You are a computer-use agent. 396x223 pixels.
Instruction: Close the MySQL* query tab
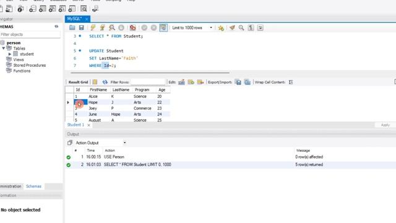[x=87, y=19]
